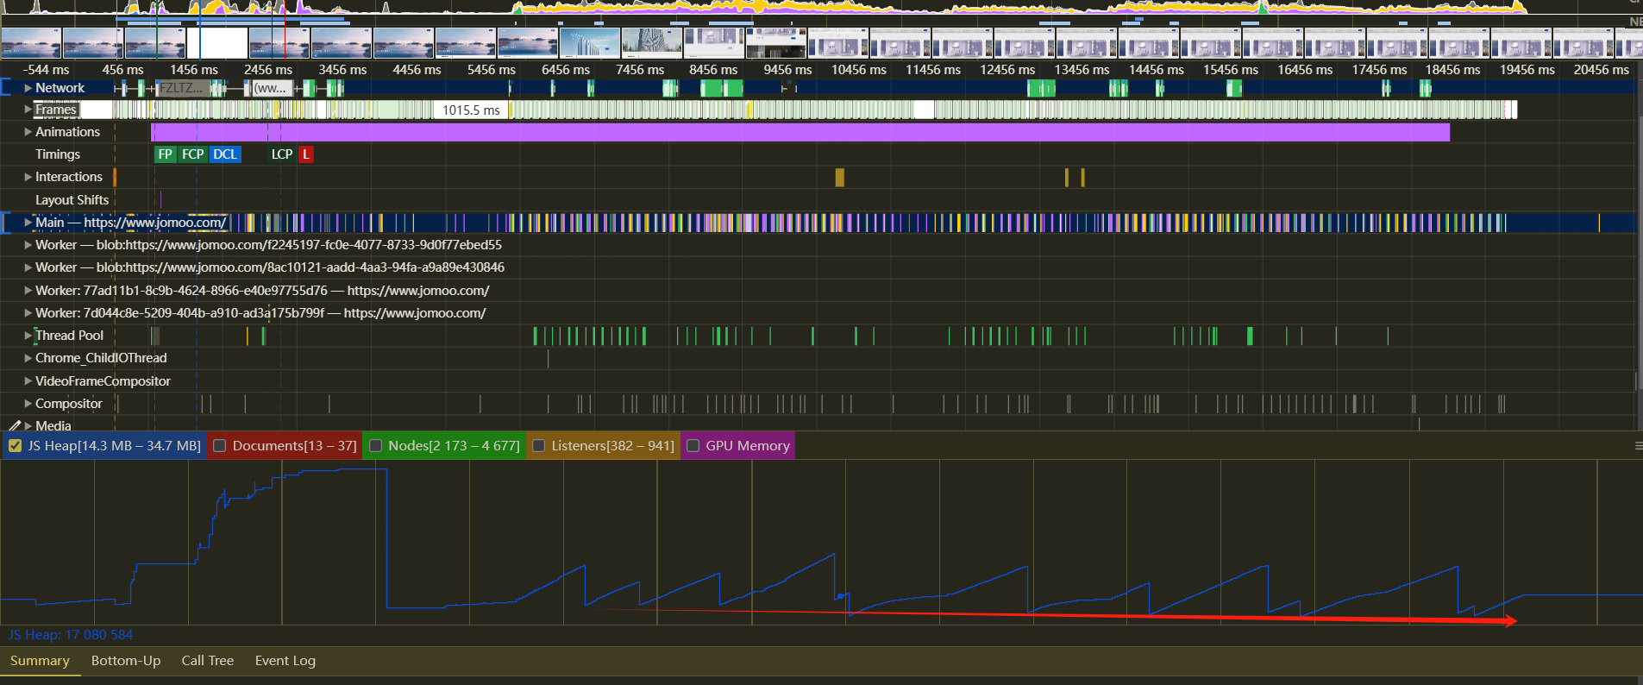The height and width of the screenshot is (685, 1643).
Task: Click the 18456 ms ruler label
Action: [1453, 70]
